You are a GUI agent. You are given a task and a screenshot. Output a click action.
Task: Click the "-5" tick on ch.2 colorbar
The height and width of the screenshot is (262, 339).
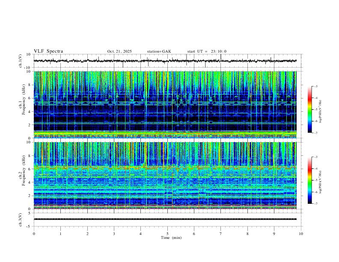point(316,180)
